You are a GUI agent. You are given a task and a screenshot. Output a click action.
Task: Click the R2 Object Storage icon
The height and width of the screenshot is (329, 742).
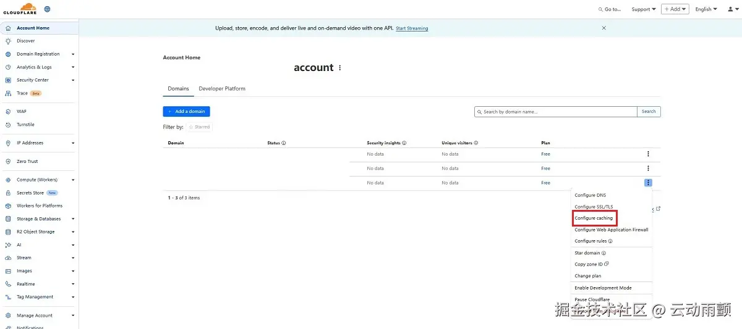(x=8, y=231)
